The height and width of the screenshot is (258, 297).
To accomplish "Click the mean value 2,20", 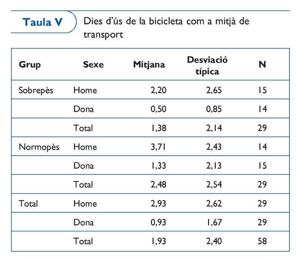I will pos(157,90).
